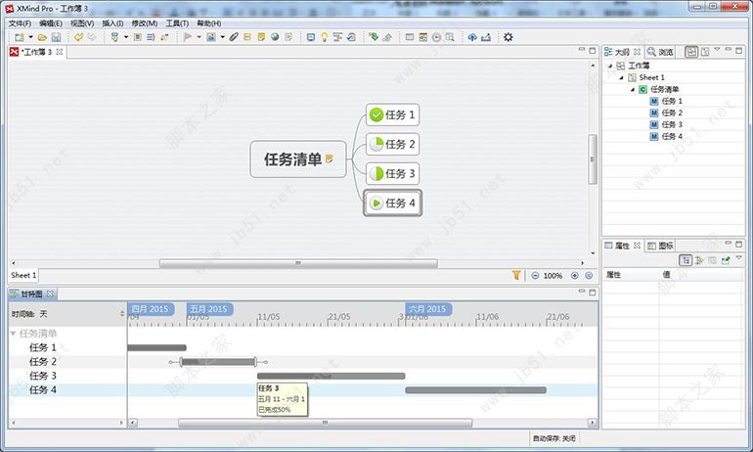Open dropdown arrow next to presentation flag
This screenshot has height=452, width=753.
199,37
